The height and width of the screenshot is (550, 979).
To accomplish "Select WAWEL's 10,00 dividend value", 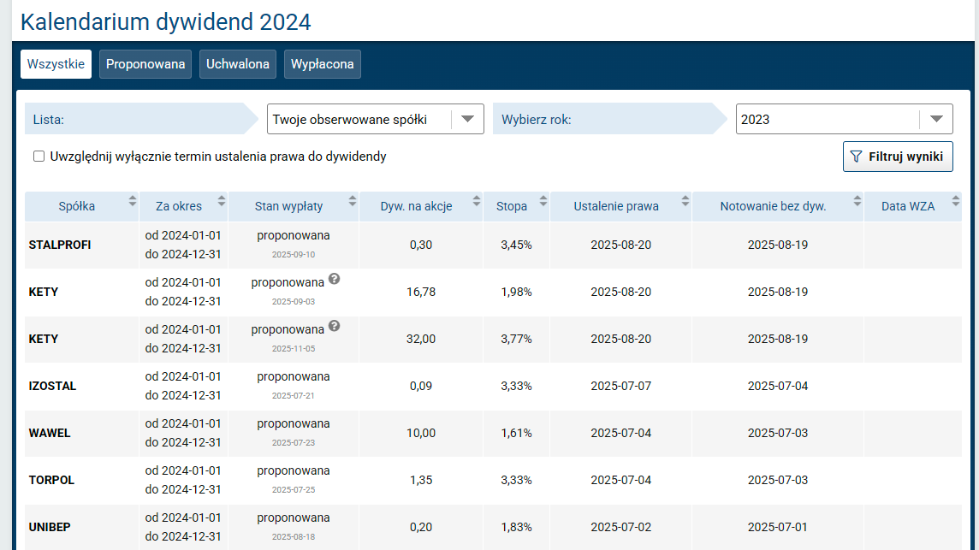I will [x=421, y=433].
